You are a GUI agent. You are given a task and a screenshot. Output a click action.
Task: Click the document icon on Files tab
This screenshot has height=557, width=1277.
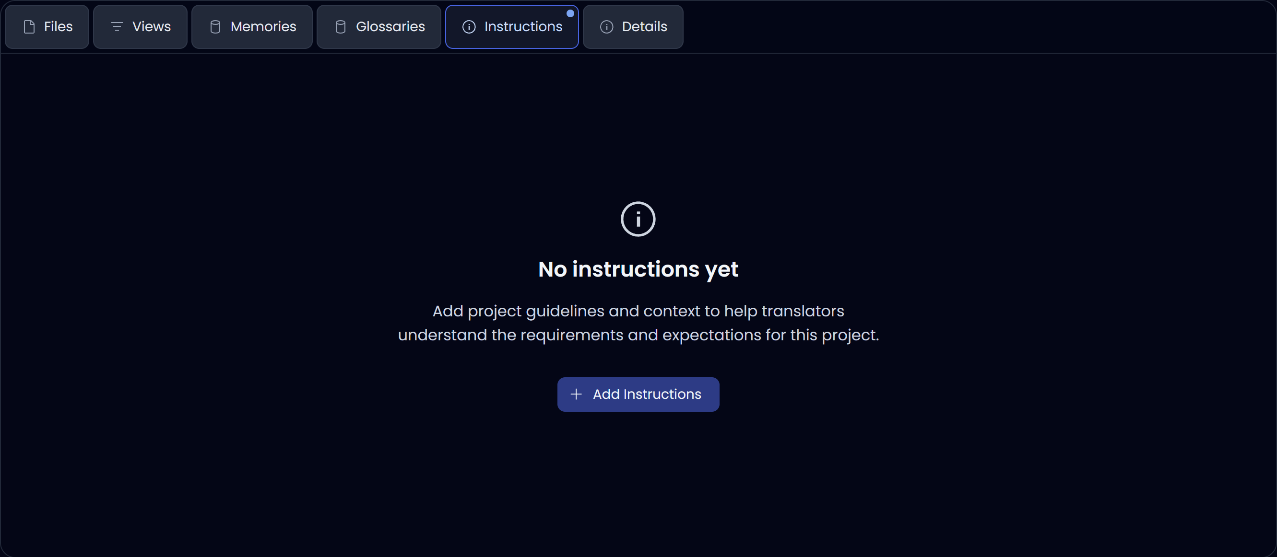tap(29, 27)
